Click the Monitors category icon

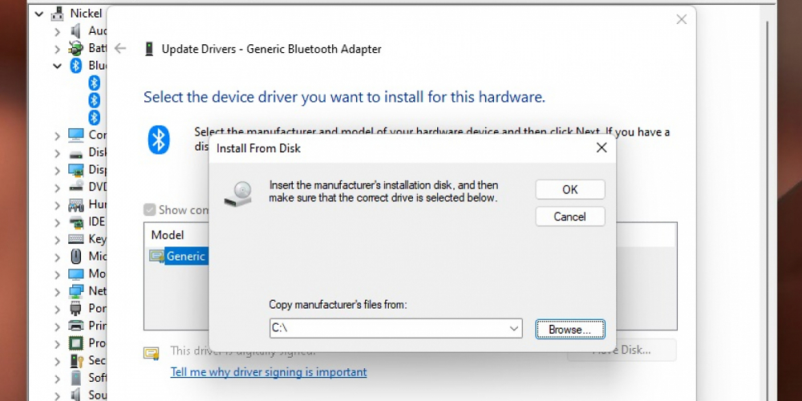(75, 273)
